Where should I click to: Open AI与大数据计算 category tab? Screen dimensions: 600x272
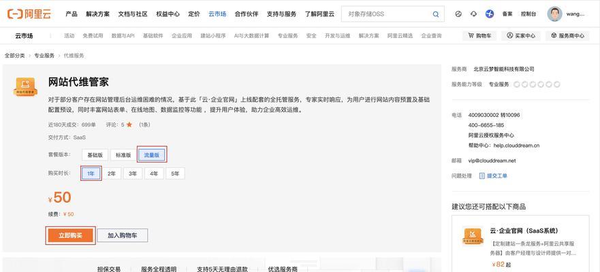click(x=251, y=36)
